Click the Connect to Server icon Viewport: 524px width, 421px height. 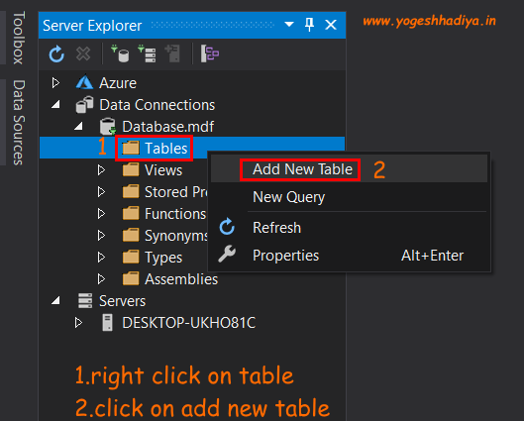pyautogui.click(x=147, y=53)
